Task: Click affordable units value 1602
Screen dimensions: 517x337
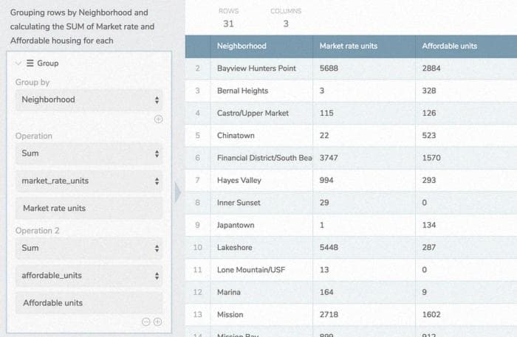Action: coord(431,315)
